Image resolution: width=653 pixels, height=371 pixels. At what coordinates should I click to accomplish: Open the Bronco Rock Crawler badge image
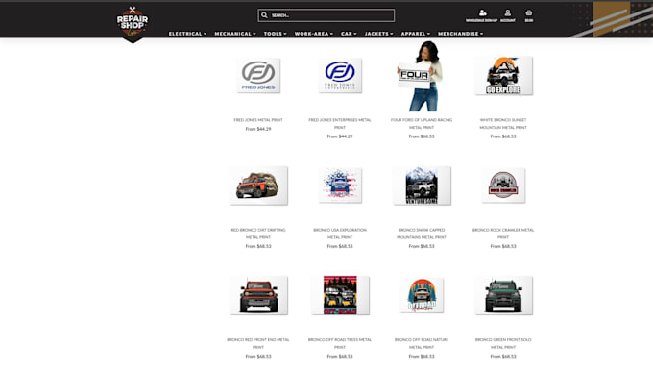pos(503,185)
